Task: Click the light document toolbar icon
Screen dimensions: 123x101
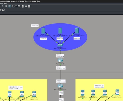Action: point(23,6)
